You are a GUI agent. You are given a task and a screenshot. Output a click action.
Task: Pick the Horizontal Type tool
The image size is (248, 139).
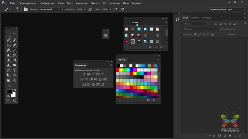[15, 70]
